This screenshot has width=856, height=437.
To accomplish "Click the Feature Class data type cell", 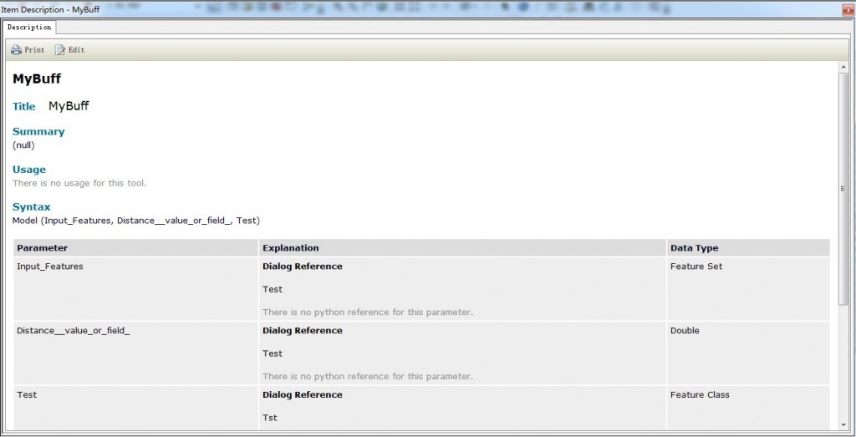I will pyautogui.click(x=700, y=395).
